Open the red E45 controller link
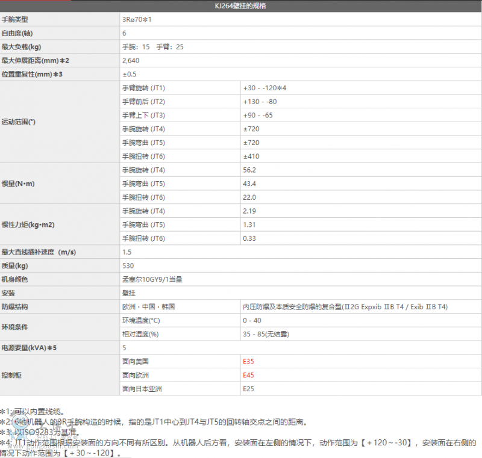This screenshot has height=458, width=482. pos(248,376)
